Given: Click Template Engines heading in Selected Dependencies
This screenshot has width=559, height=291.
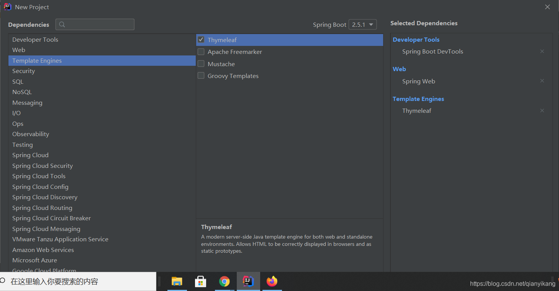Looking at the screenshot, I should pos(418,99).
